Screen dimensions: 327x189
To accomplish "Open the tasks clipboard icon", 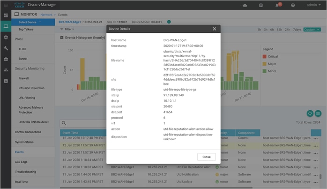I will tap(260, 5).
